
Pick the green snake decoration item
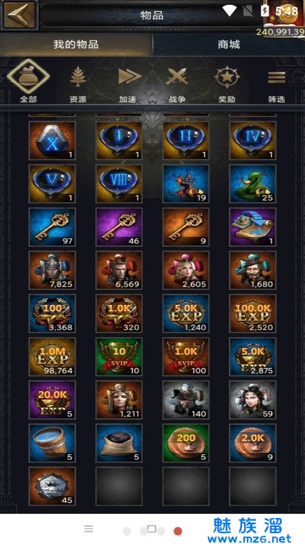point(253,184)
